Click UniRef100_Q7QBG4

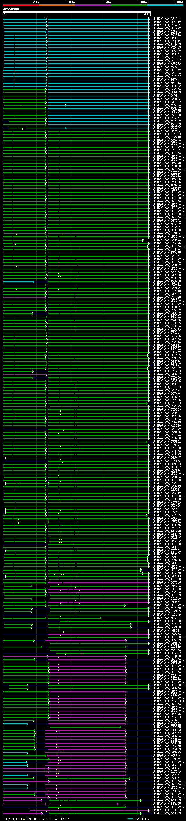[x=167, y=249]
